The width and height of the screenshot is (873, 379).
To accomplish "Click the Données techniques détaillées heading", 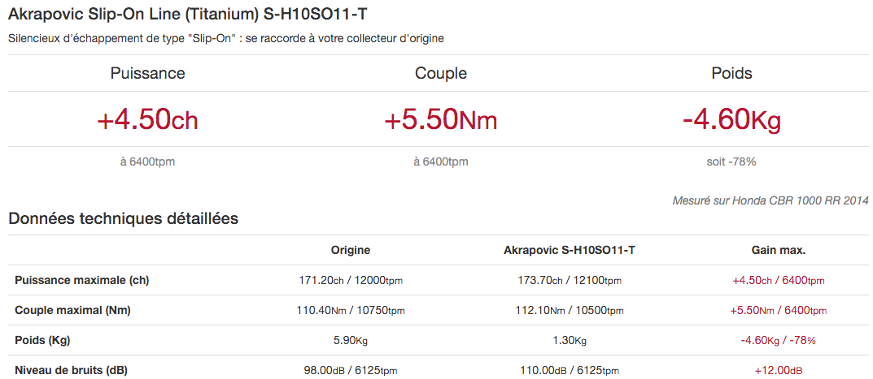I will click(123, 219).
